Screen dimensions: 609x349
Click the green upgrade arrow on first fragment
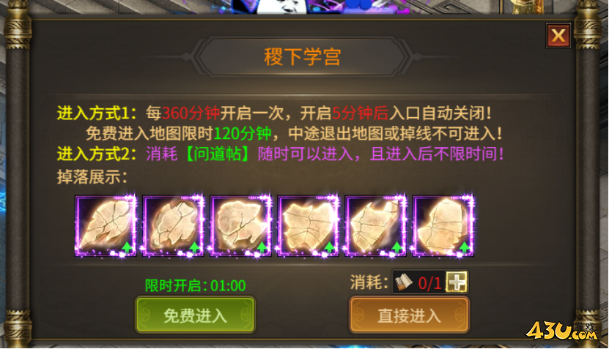click(x=127, y=247)
